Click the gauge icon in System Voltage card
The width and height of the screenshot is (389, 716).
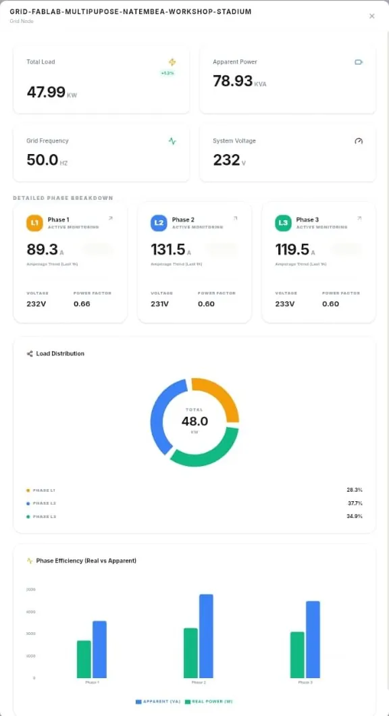[359, 141]
